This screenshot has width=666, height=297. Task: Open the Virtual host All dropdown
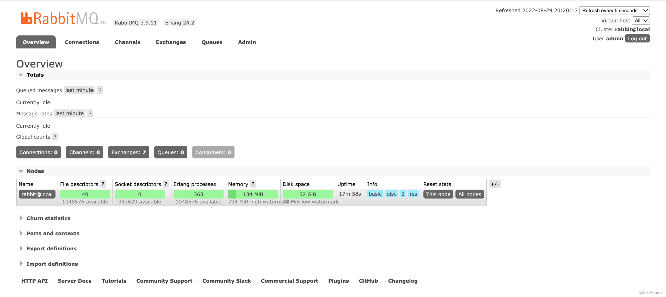pyautogui.click(x=641, y=21)
